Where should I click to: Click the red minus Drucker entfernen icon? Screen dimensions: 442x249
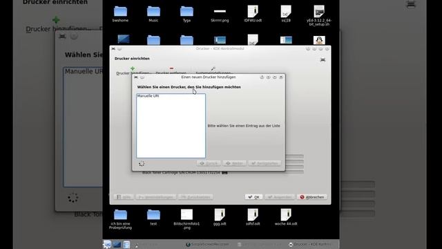pyautogui.click(x=171, y=68)
